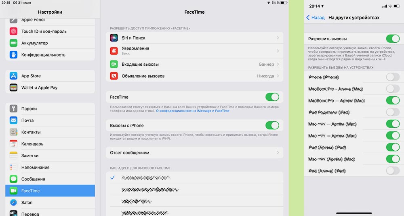Image resolution: width=404 pixels, height=216 pixels.
Task: Open Touch ID и код-пароль settings
Action: 50,31
